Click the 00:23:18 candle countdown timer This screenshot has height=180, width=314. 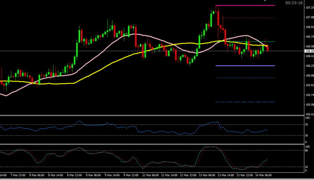pyautogui.click(x=293, y=3)
